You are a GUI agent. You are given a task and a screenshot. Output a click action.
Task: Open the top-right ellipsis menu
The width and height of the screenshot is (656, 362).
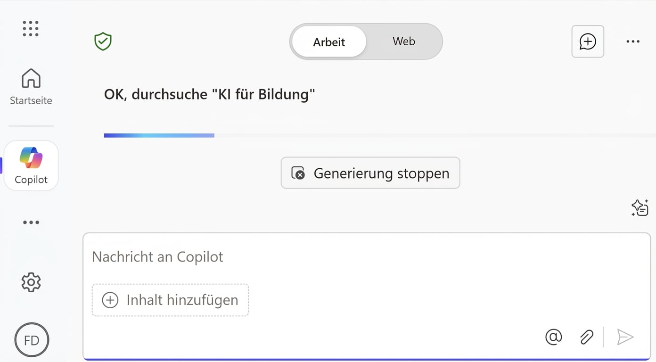coord(632,41)
